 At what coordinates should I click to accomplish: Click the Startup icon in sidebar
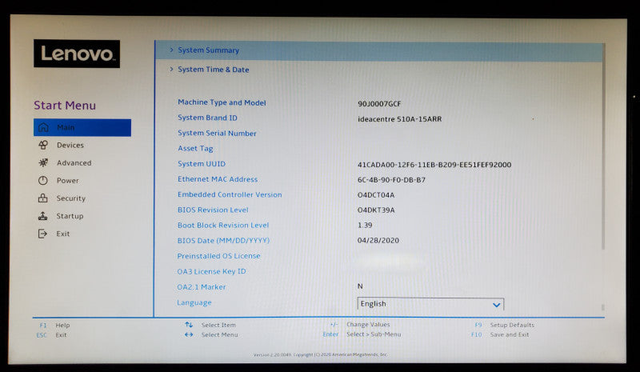pos(43,216)
